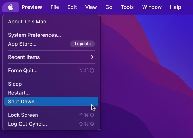Select About This Mac

(27, 22)
